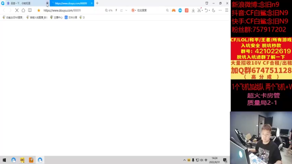Go back with the back arrow
292x164 pixels.
4,11
